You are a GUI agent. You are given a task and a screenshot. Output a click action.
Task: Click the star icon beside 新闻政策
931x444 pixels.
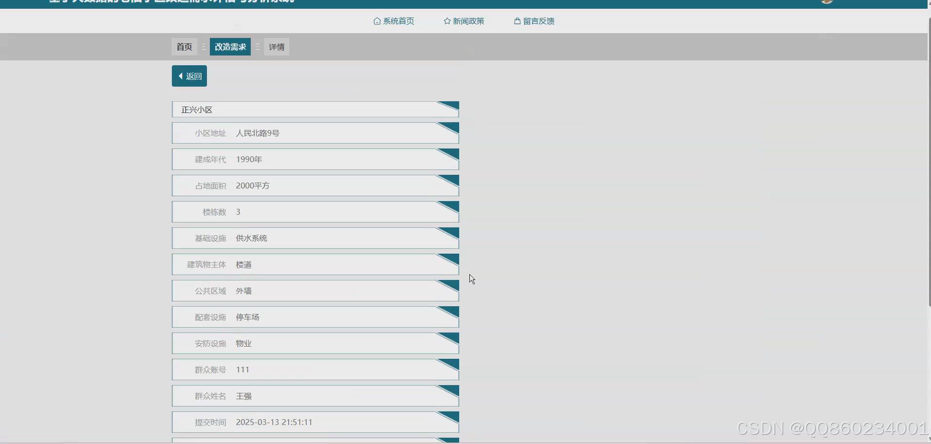coord(447,21)
